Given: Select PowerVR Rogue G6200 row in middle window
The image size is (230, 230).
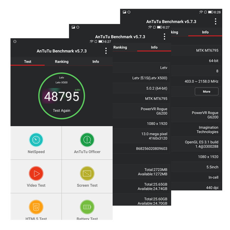Looking at the screenshot, I should 141,111.
